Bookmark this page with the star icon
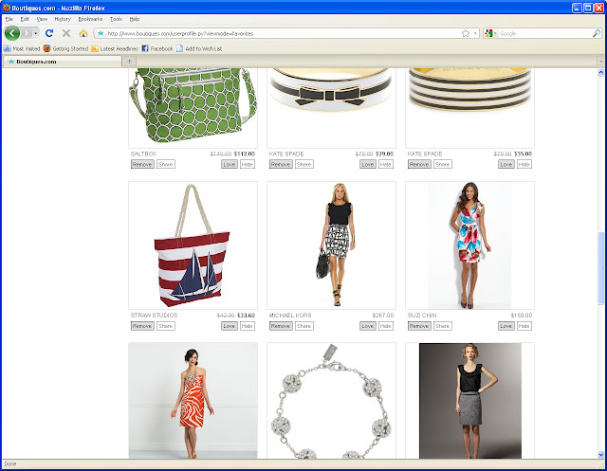 click(x=466, y=34)
